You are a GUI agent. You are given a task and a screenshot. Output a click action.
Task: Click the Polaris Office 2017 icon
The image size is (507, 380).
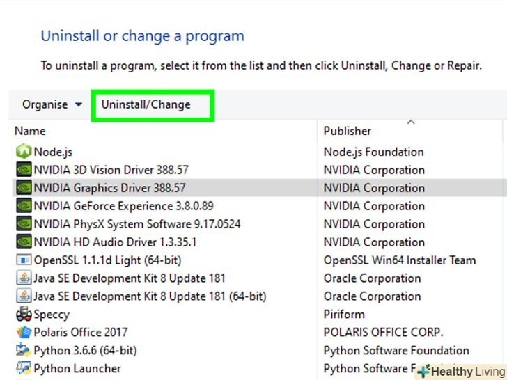(24, 333)
